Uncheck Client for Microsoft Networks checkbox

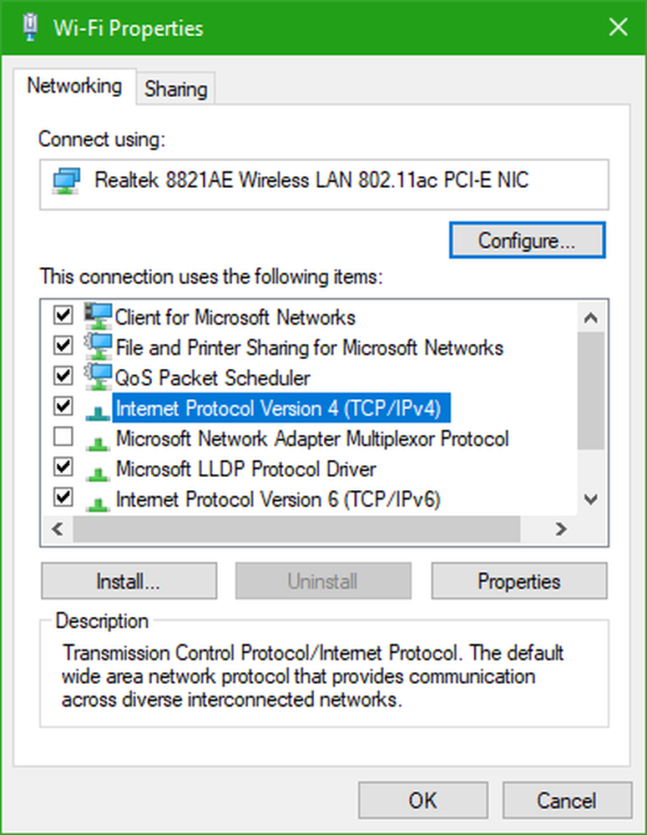click(x=63, y=316)
